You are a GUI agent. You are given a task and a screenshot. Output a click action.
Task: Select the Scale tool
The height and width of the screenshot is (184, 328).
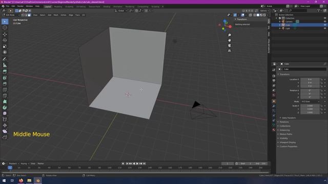pos(5,46)
